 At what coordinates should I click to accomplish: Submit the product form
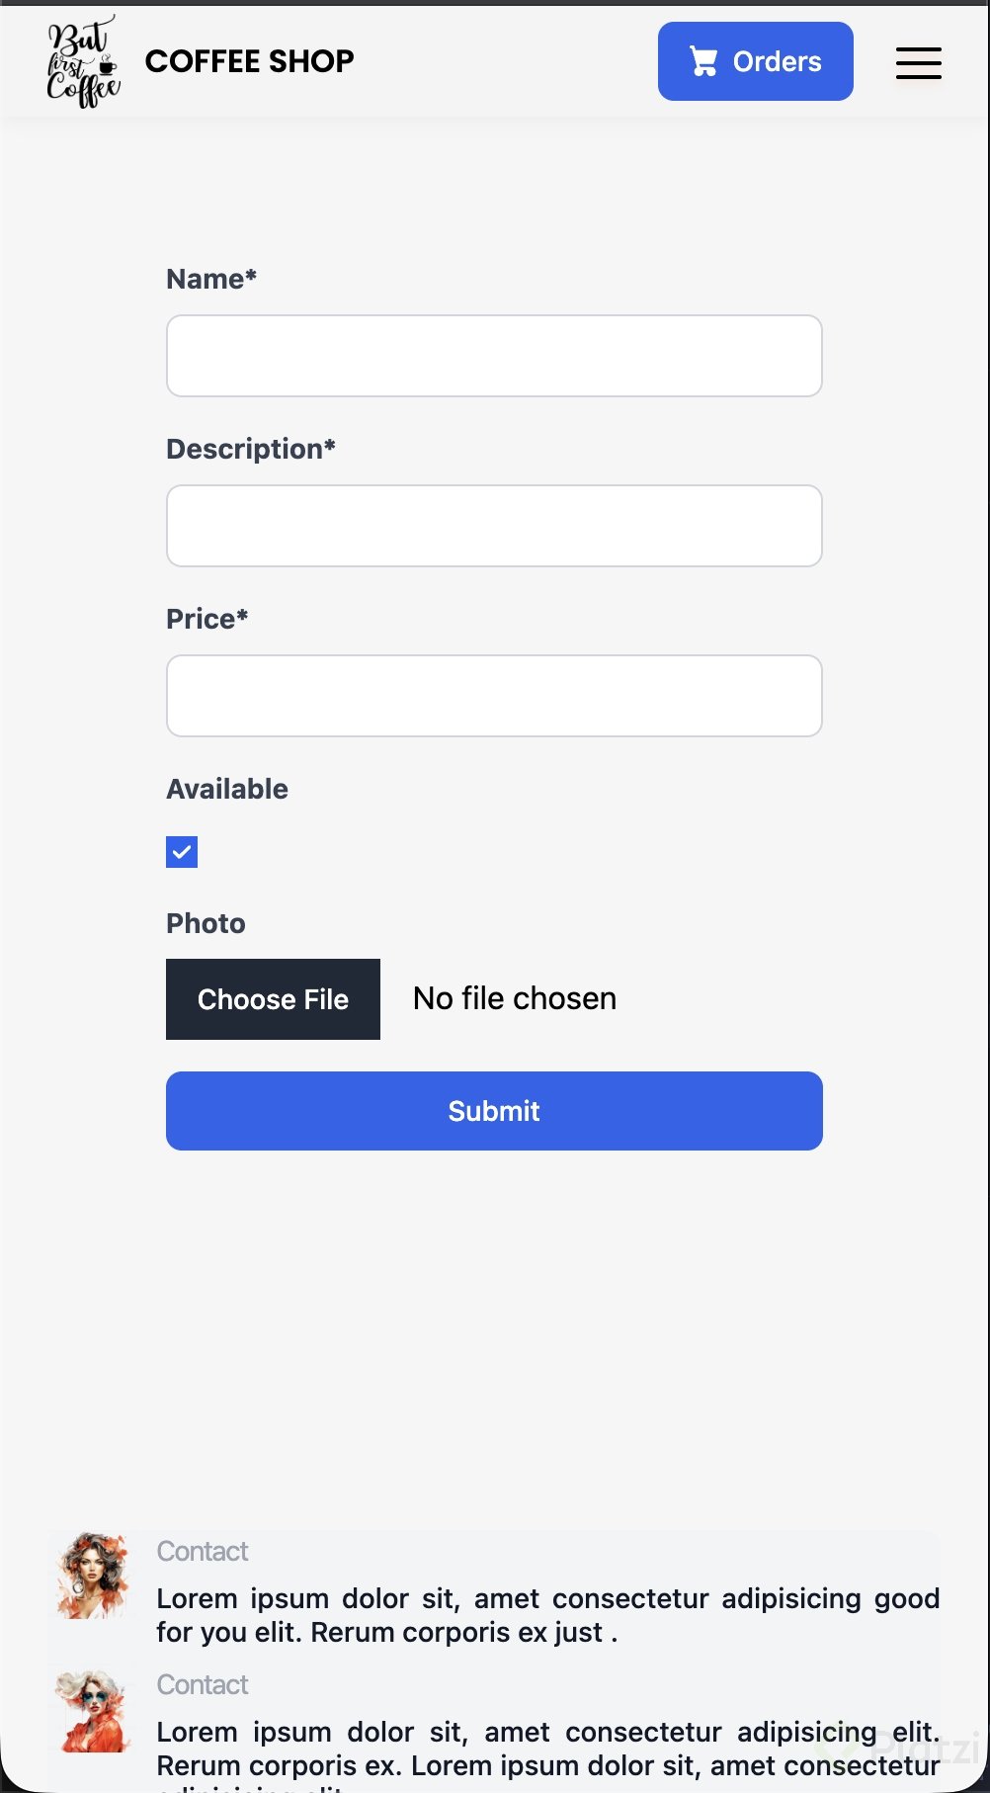click(494, 1111)
